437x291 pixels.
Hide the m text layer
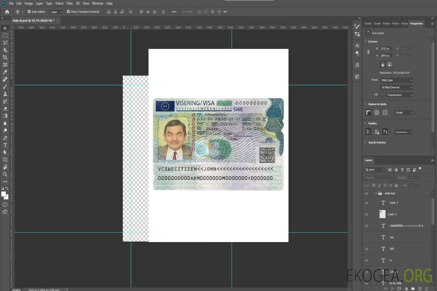367,260
